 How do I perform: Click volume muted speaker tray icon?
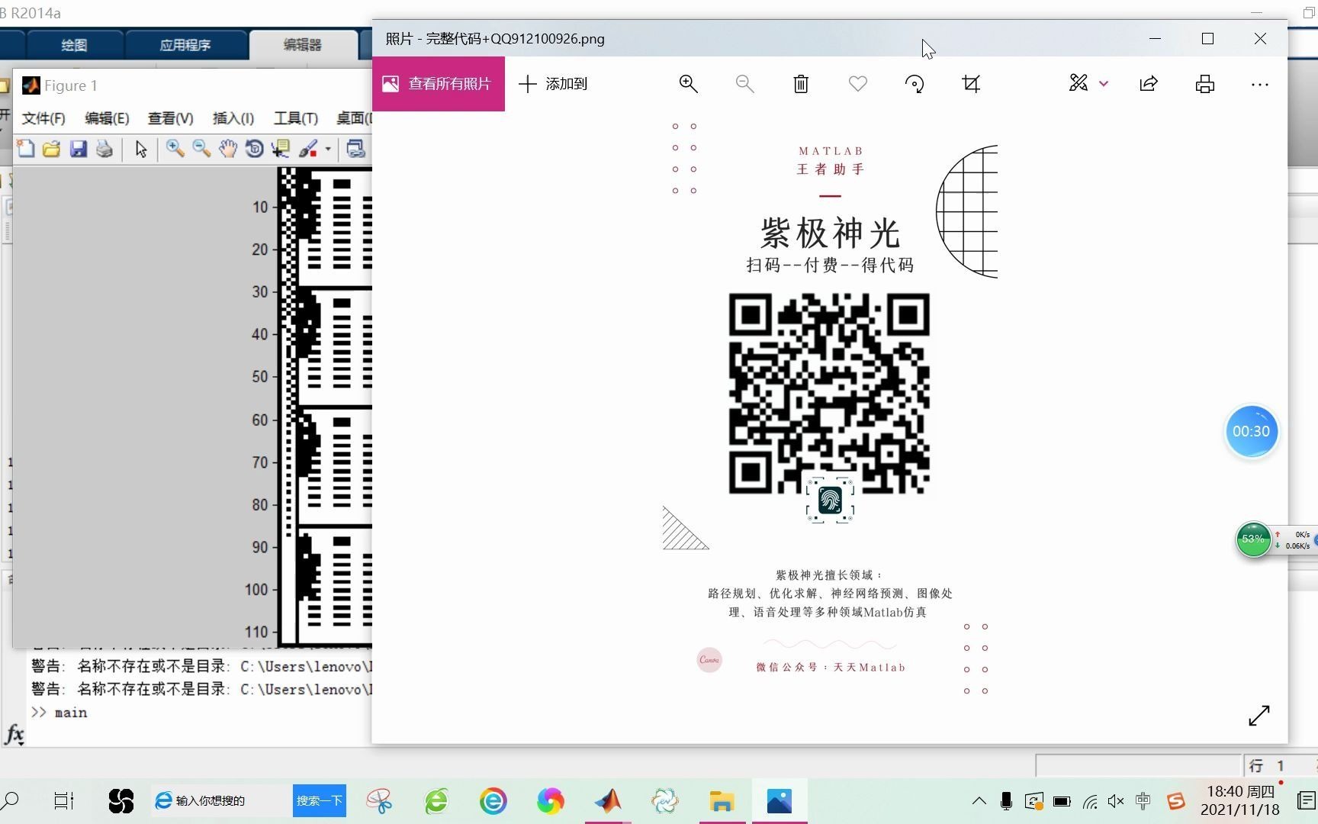(1116, 801)
